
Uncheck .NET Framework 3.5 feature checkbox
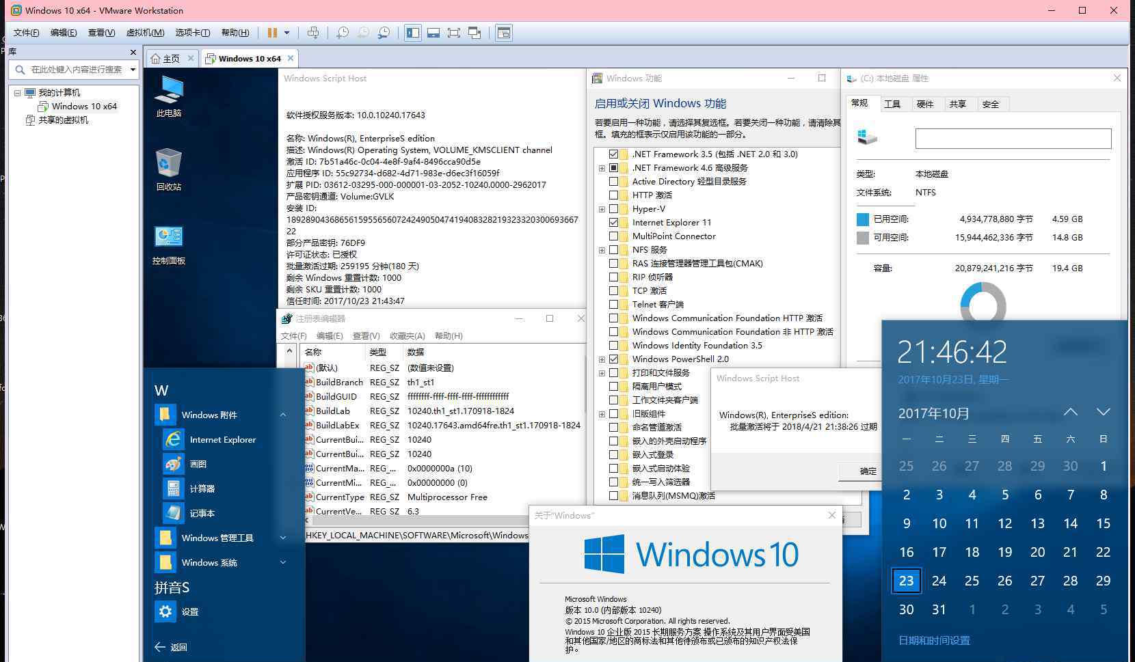click(x=613, y=154)
